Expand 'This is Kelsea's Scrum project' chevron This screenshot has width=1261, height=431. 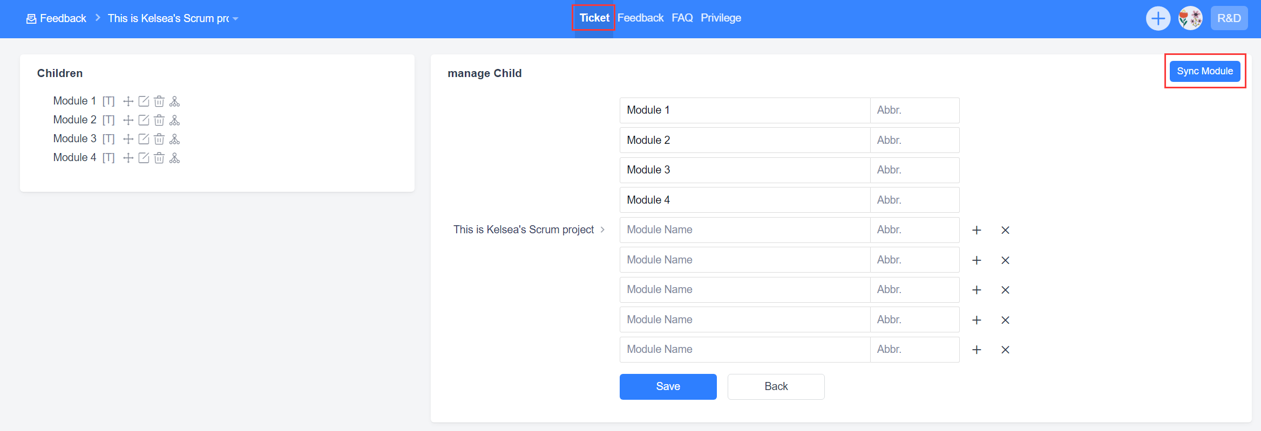[602, 230]
